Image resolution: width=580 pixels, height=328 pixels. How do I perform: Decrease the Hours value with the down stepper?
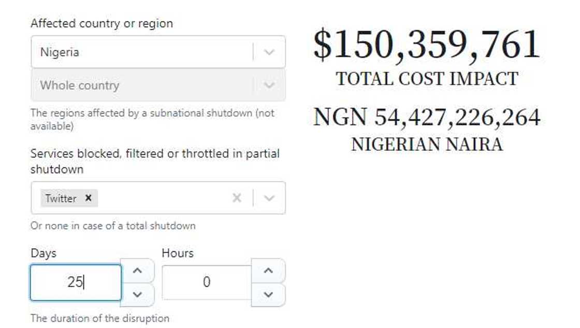pyautogui.click(x=269, y=294)
